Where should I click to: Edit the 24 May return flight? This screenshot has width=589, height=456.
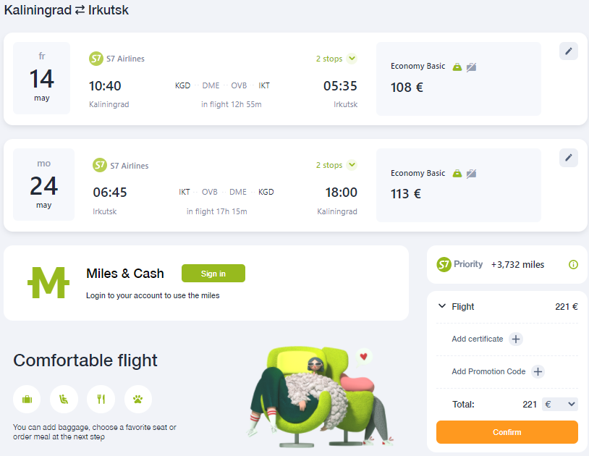click(x=568, y=158)
